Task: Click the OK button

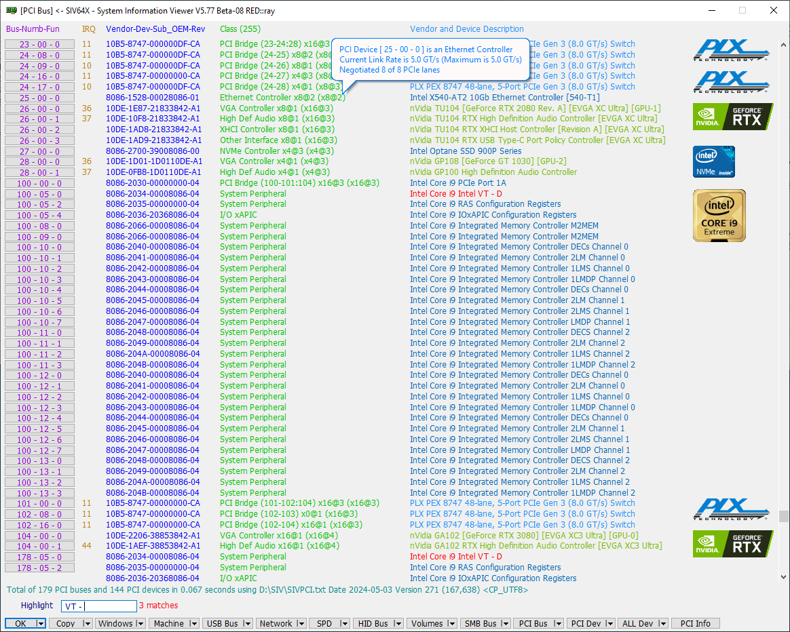Action: pyautogui.click(x=20, y=624)
